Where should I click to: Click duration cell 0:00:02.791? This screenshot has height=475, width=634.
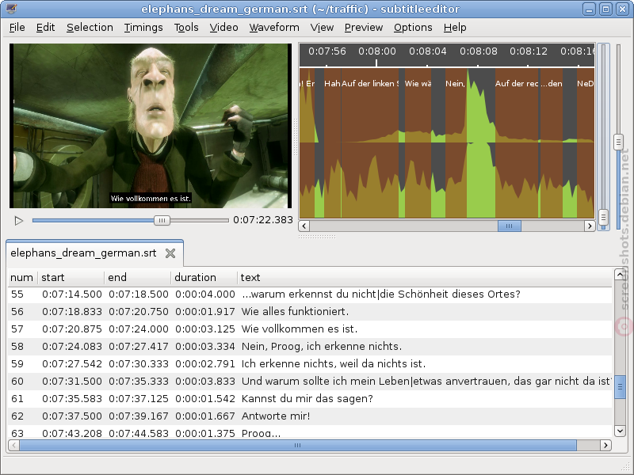click(x=205, y=363)
